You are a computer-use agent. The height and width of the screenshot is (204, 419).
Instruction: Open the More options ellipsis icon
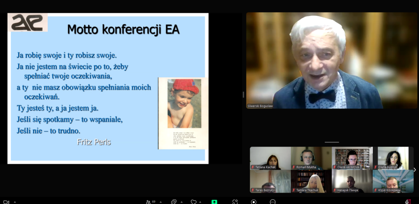click(273, 201)
